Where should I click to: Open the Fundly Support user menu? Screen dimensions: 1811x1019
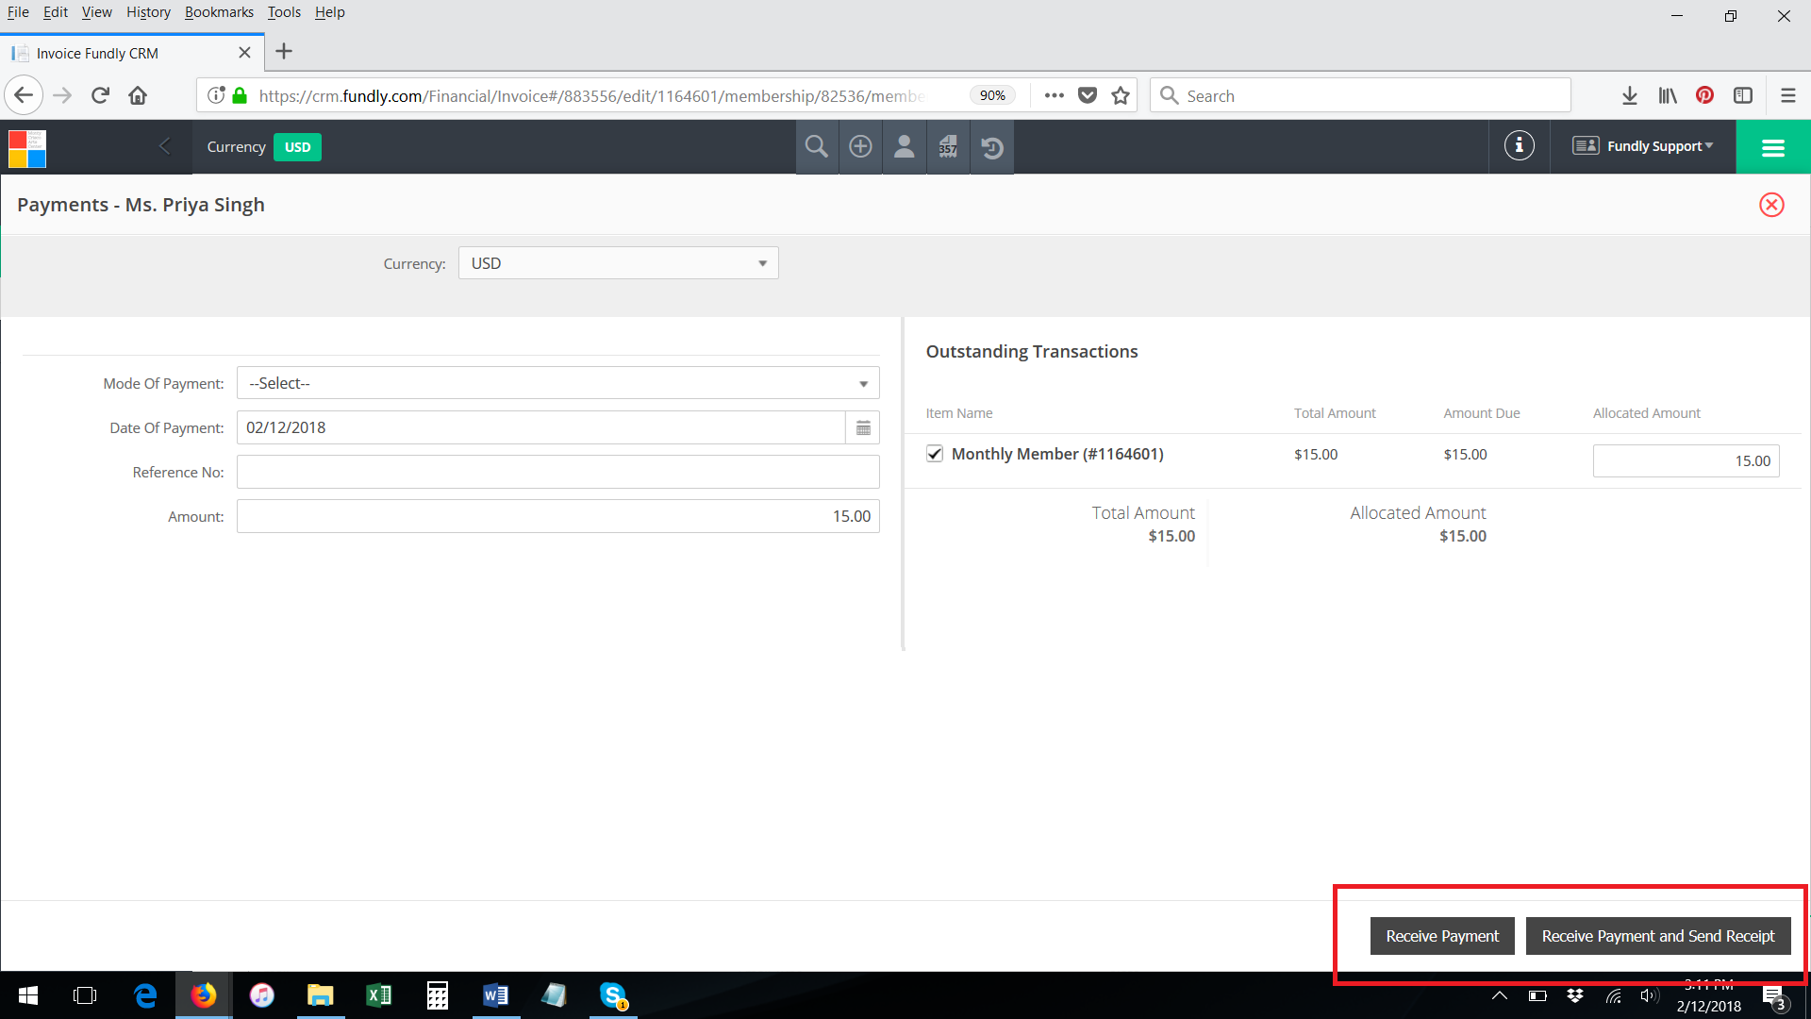pyautogui.click(x=1642, y=146)
